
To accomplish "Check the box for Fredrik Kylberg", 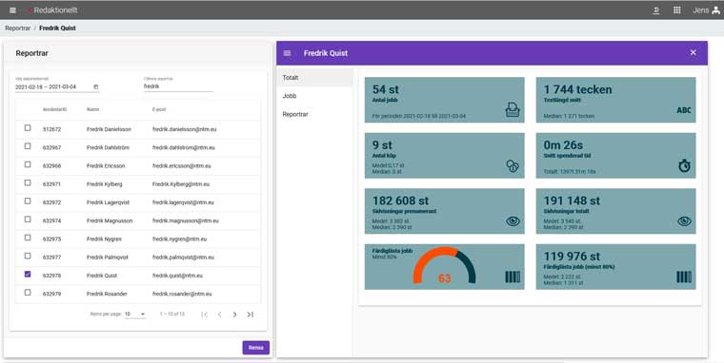I will tap(28, 182).
